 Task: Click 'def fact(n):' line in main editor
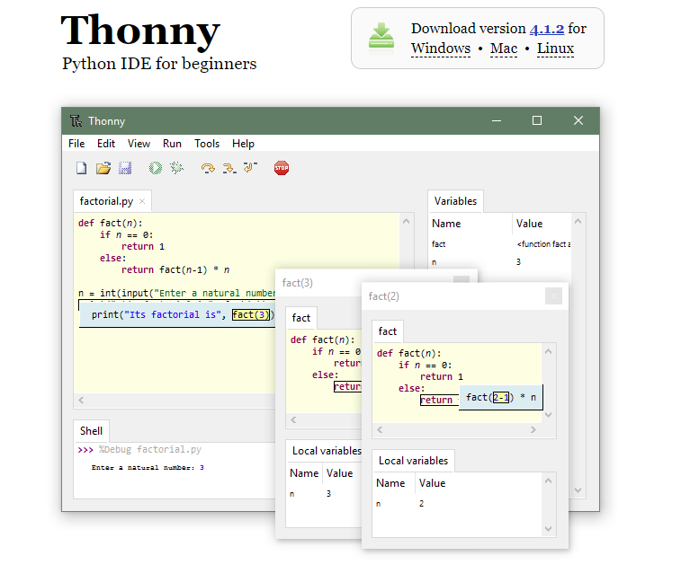click(x=111, y=223)
